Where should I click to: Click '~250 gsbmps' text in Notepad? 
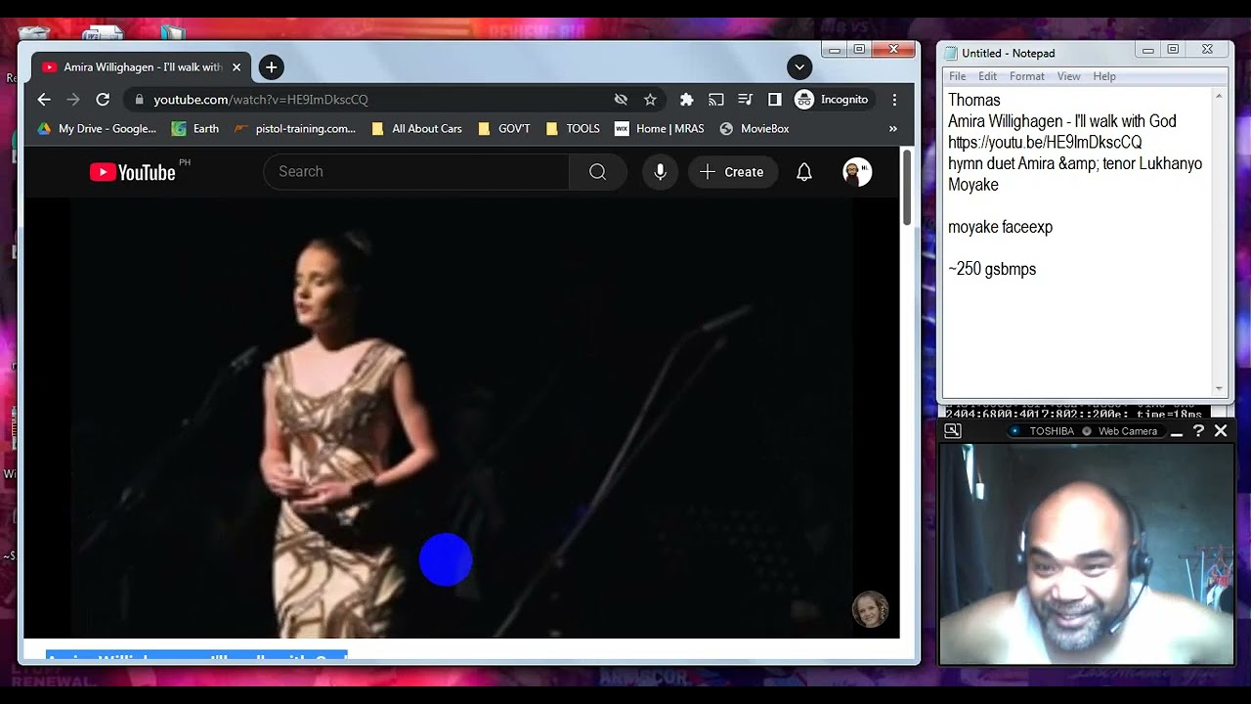click(x=992, y=269)
